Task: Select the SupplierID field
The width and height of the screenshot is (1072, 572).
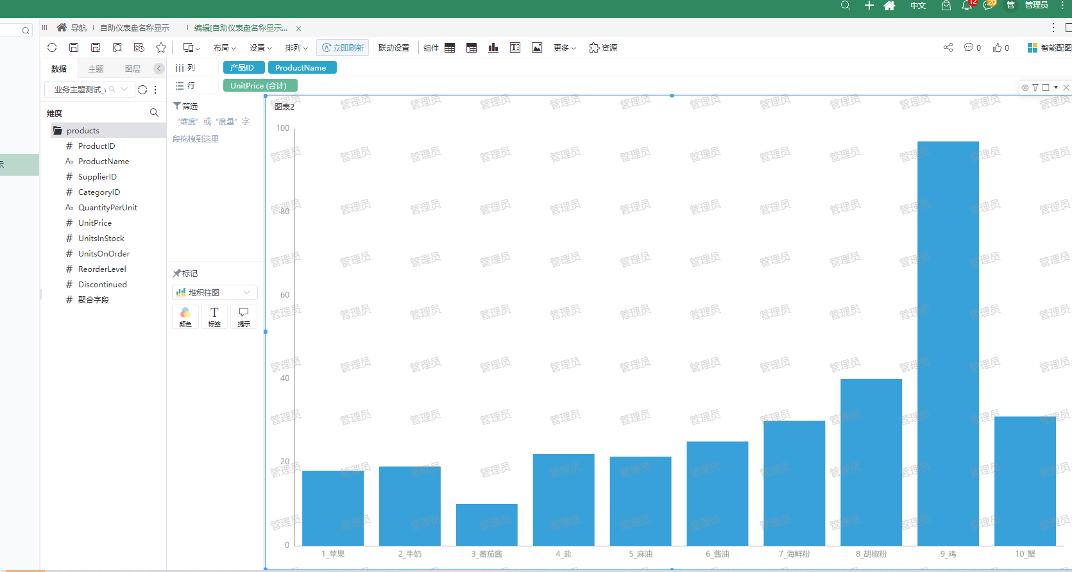Action: coord(97,176)
